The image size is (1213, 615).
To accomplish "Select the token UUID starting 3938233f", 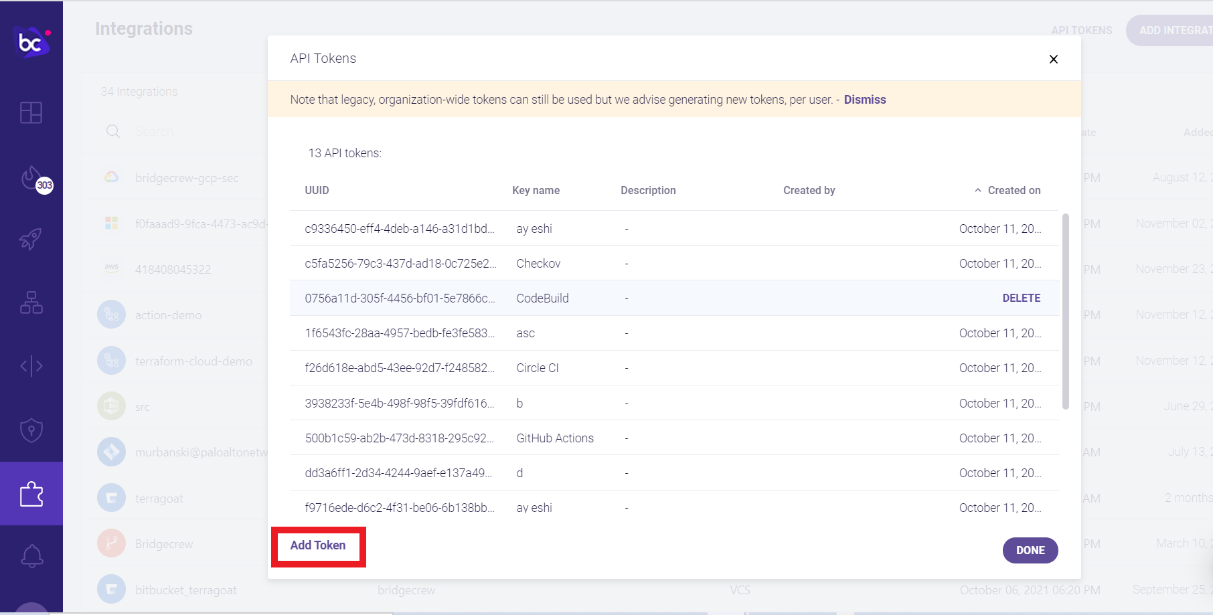I will [400, 404].
